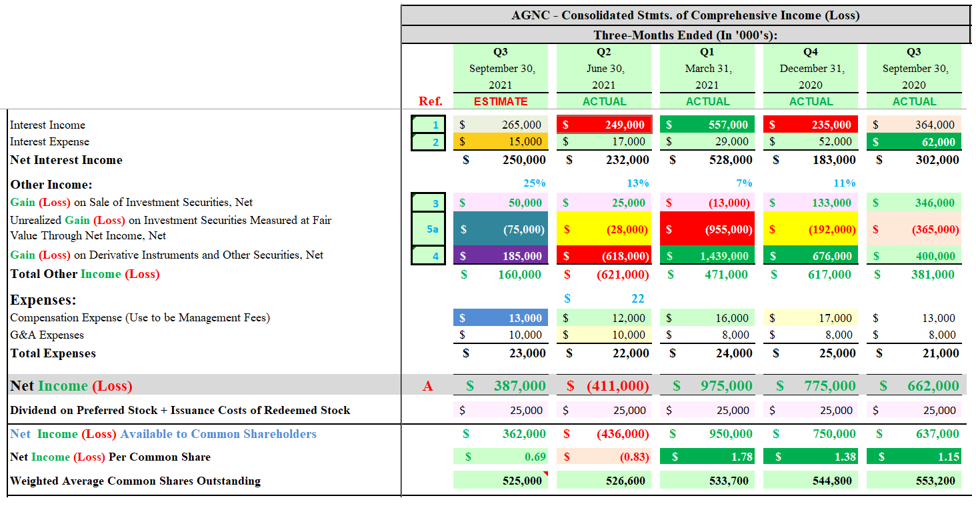The image size is (976, 506).
Task: Click the gain on sale cell 50,000
Action: coord(501,203)
